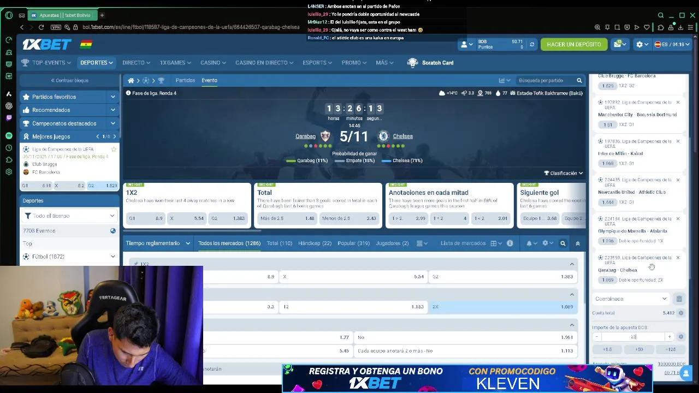Remove Qarabag - Chelsea bet from slip
Image resolution: width=699 pixels, height=393 pixels.
coord(678,257)
